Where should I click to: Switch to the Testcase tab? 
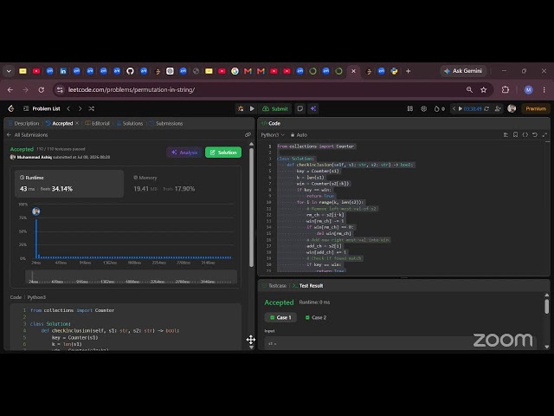[x=274, y=286]
